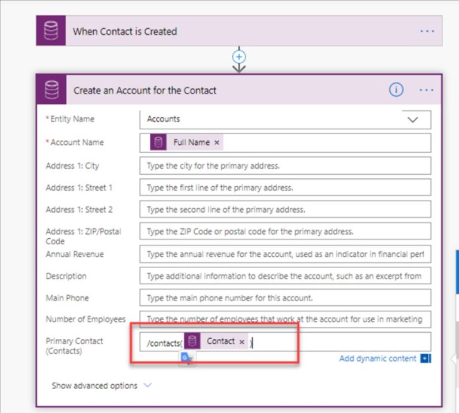Image resolution: width=459 pixels, height=413 pixels.
Task: Click the translate icon below Primary Contact field
Action: click(x=186, y=358)
